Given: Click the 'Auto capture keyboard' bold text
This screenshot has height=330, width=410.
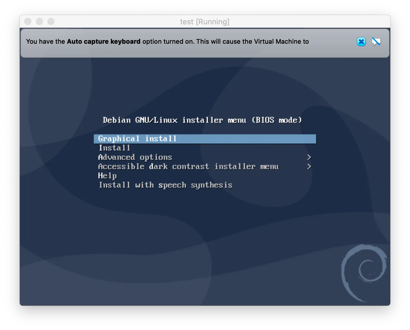Looking at the screenshot, I should coord(104,41).
